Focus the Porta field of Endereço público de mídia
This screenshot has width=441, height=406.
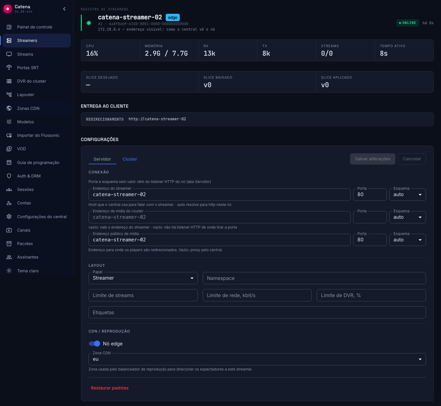coord(370,240)
